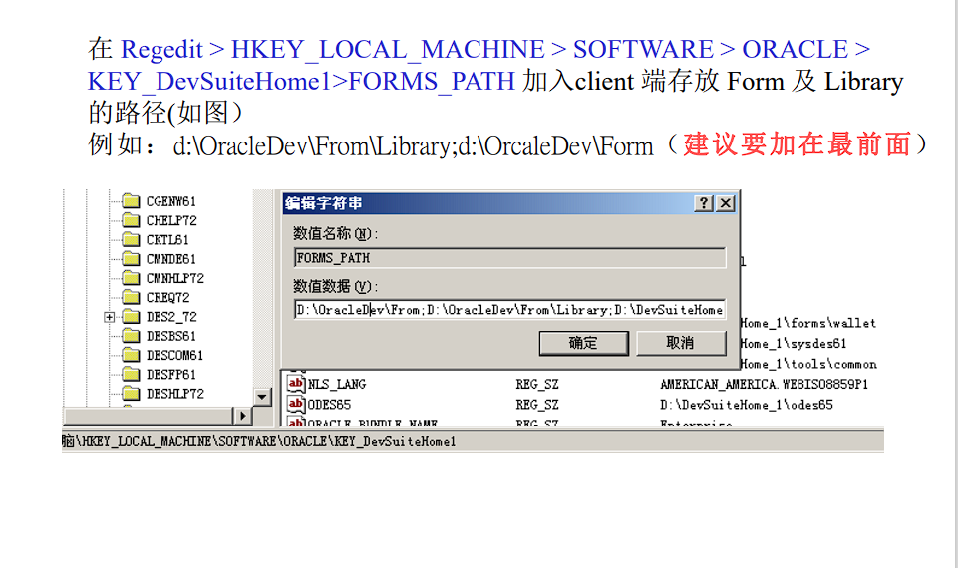
Task: Click the CREQ72 folder icon
Action: 131,297
